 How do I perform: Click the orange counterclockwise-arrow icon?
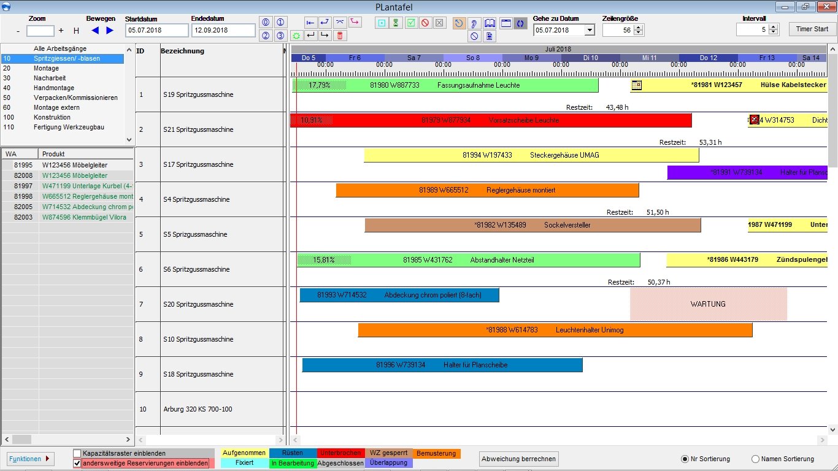(459, 23)
